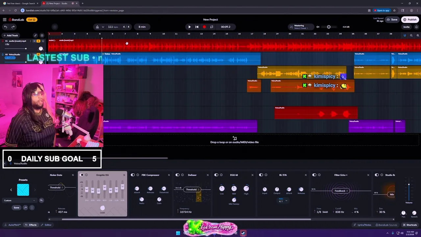Open automation tool next to Add Track

36,36
